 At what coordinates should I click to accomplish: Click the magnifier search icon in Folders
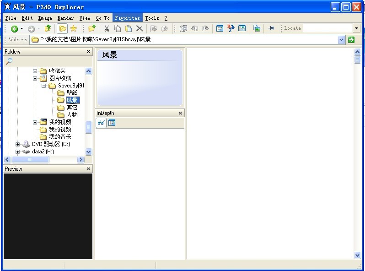9,61
